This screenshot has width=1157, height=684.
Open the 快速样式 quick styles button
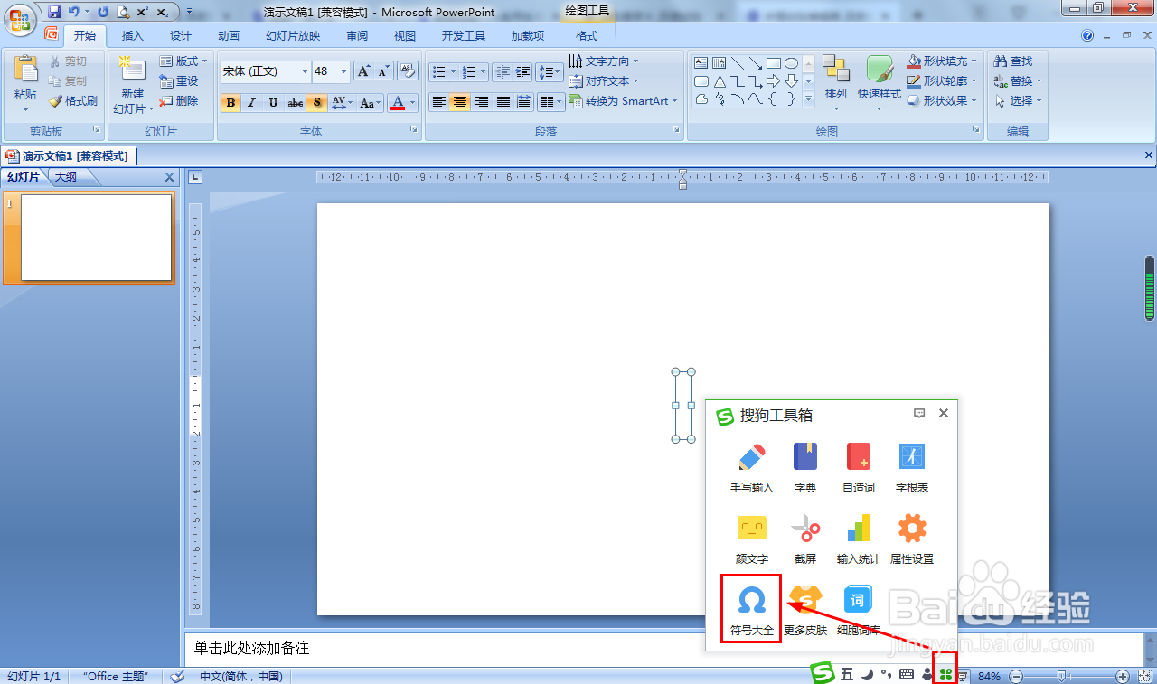coord(880,84)
